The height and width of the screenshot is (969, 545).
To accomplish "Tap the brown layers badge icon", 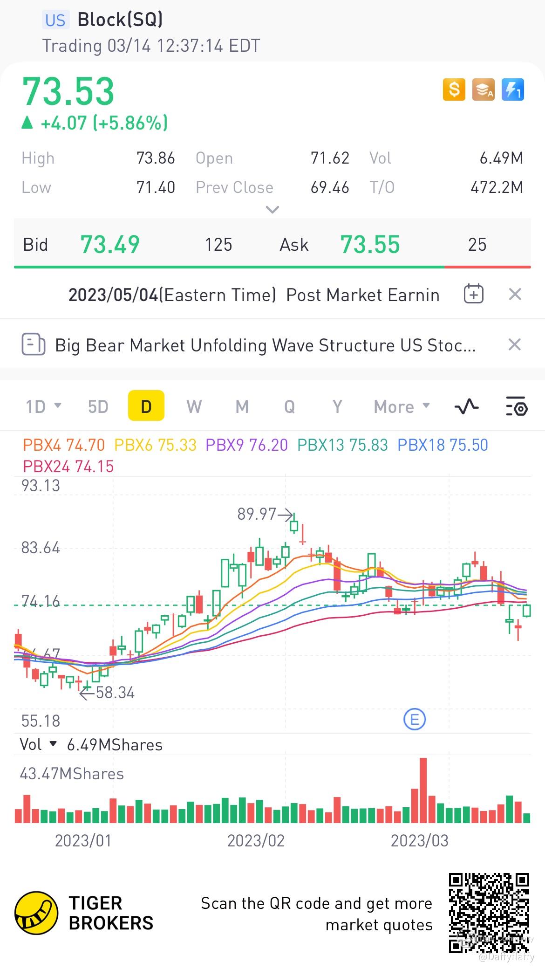I will point(483,89).
